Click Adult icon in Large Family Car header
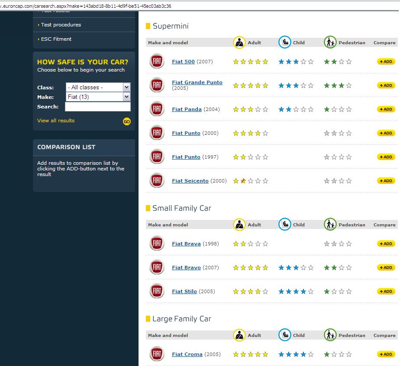400x366 pixels. [239, 335]
